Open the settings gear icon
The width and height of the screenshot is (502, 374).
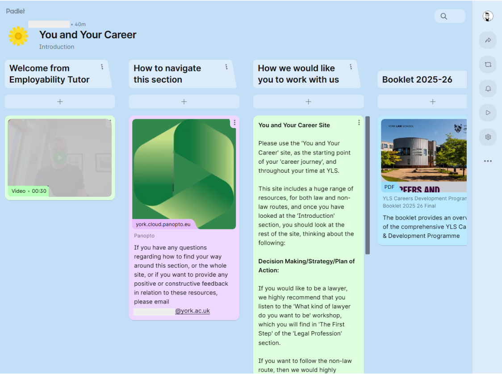(x=488, y=137)
